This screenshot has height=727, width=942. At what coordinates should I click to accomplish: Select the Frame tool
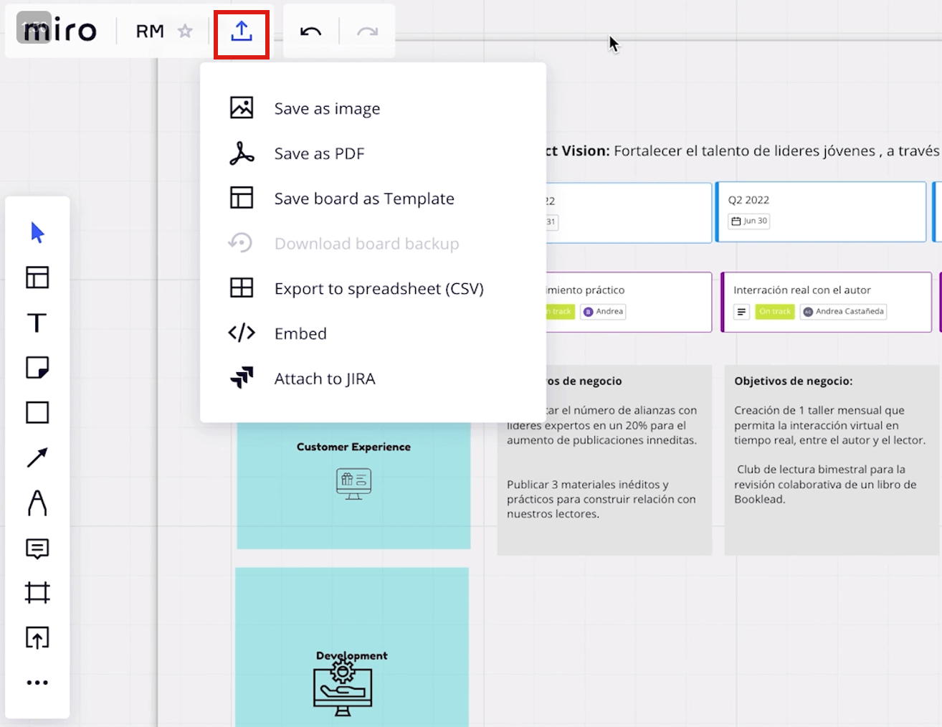(x=37, y=593)
